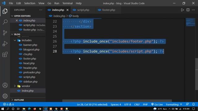Open the Explorer view in activity bar
Viewport: 198px width, 111px height.
tap(5, 11)
